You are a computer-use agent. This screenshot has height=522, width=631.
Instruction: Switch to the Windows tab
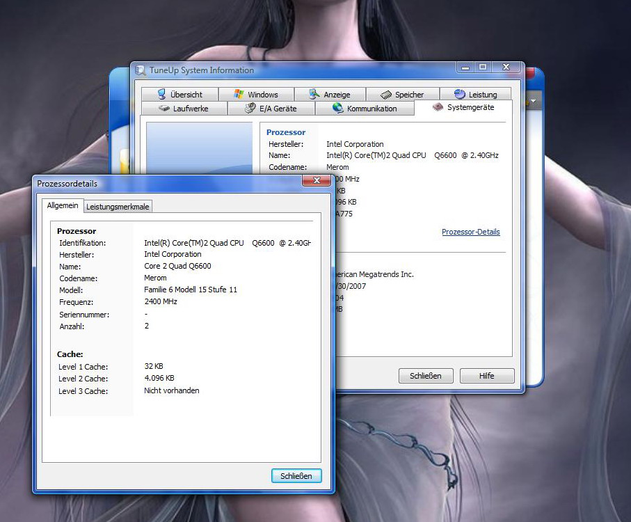tap(256, 94)
